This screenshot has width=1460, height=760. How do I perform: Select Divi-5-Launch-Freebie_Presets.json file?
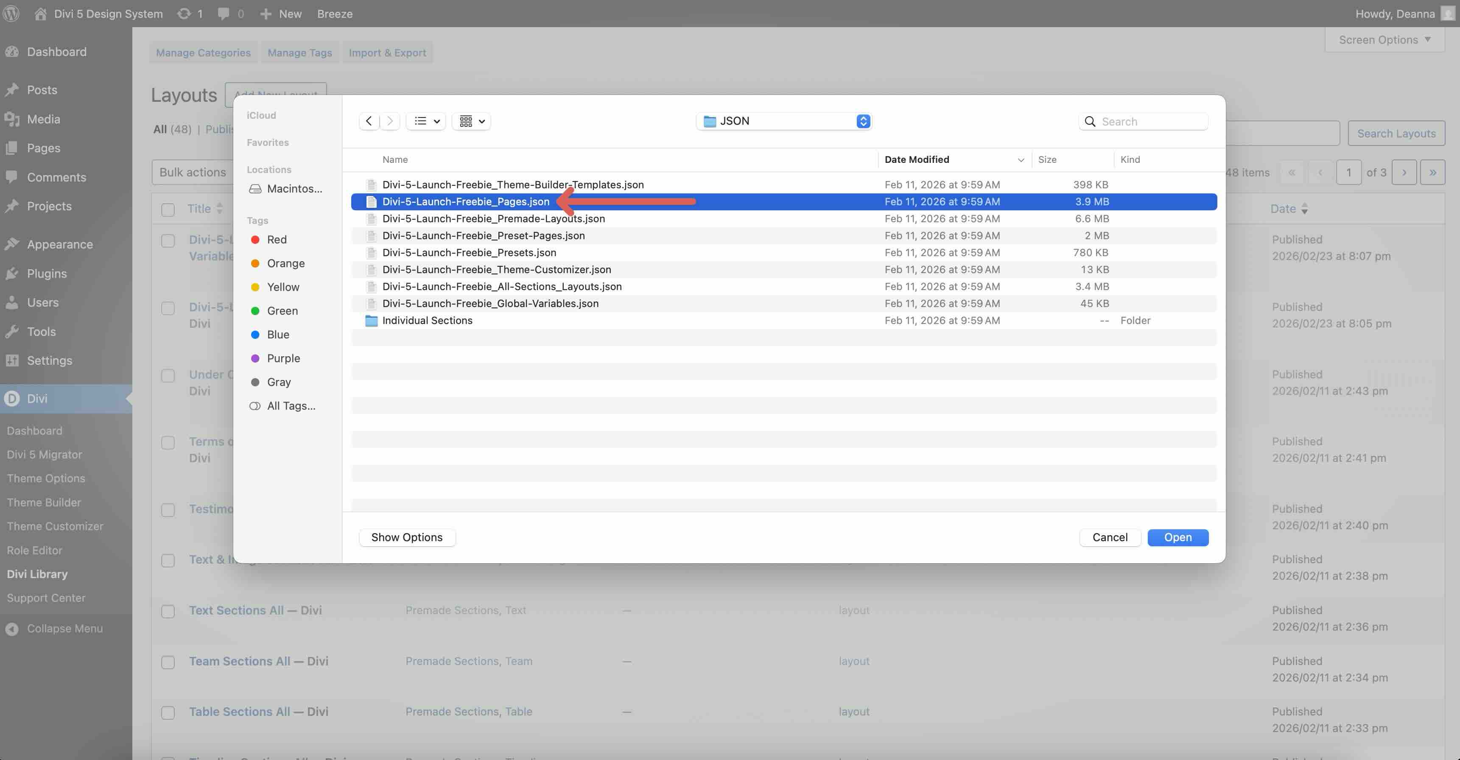click(x=469, y=252)
